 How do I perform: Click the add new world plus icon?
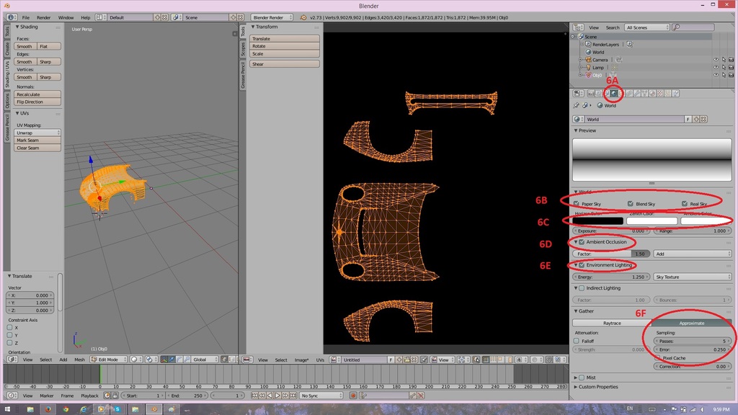point(697,120)
